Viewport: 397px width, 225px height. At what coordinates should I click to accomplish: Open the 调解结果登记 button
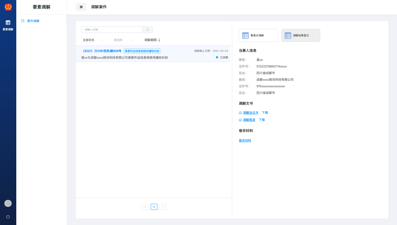[301, 36]
